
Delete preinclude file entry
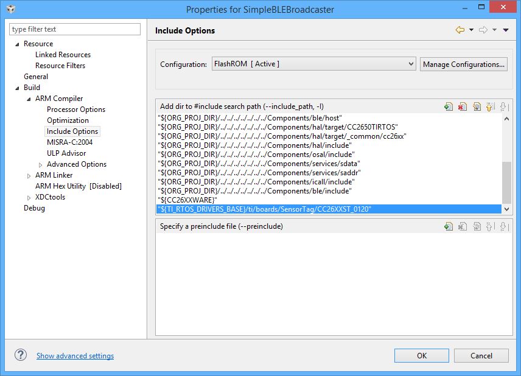(462, 226)
